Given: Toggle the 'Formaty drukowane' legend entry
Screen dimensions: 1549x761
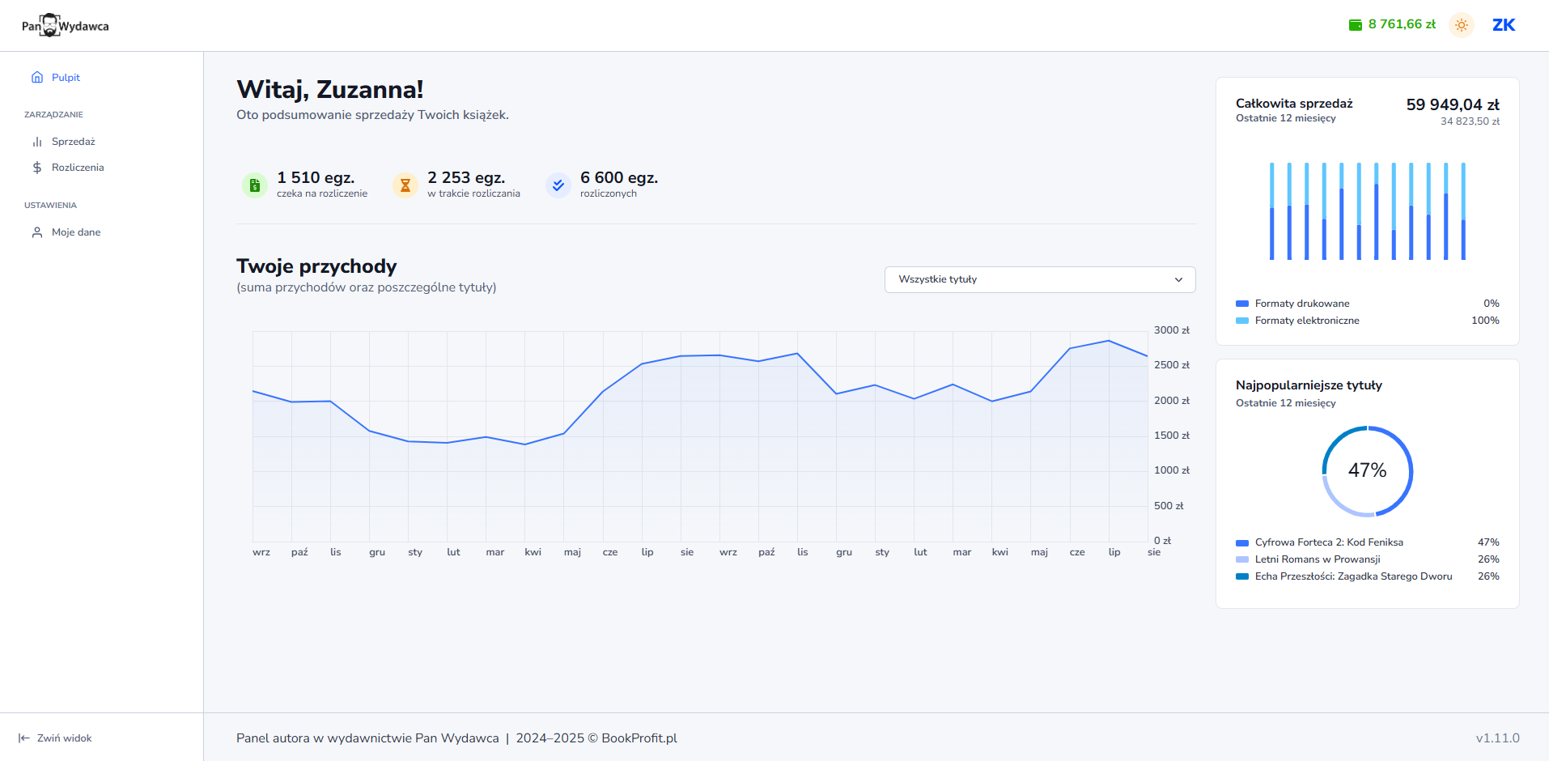Looking at the screenshot, I should tap(1301, 304).
